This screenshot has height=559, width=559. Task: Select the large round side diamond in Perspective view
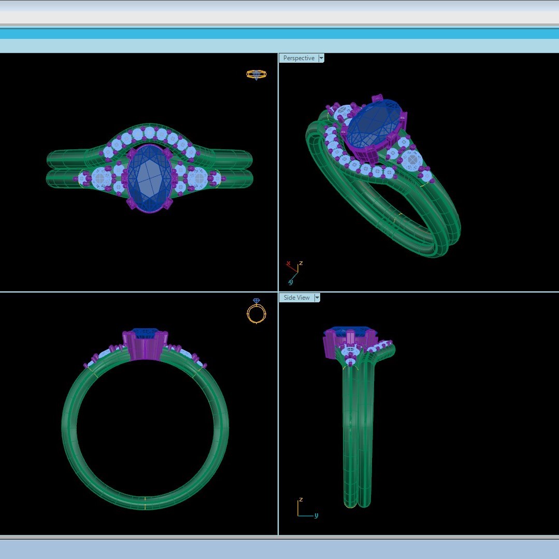pos(412,160)
